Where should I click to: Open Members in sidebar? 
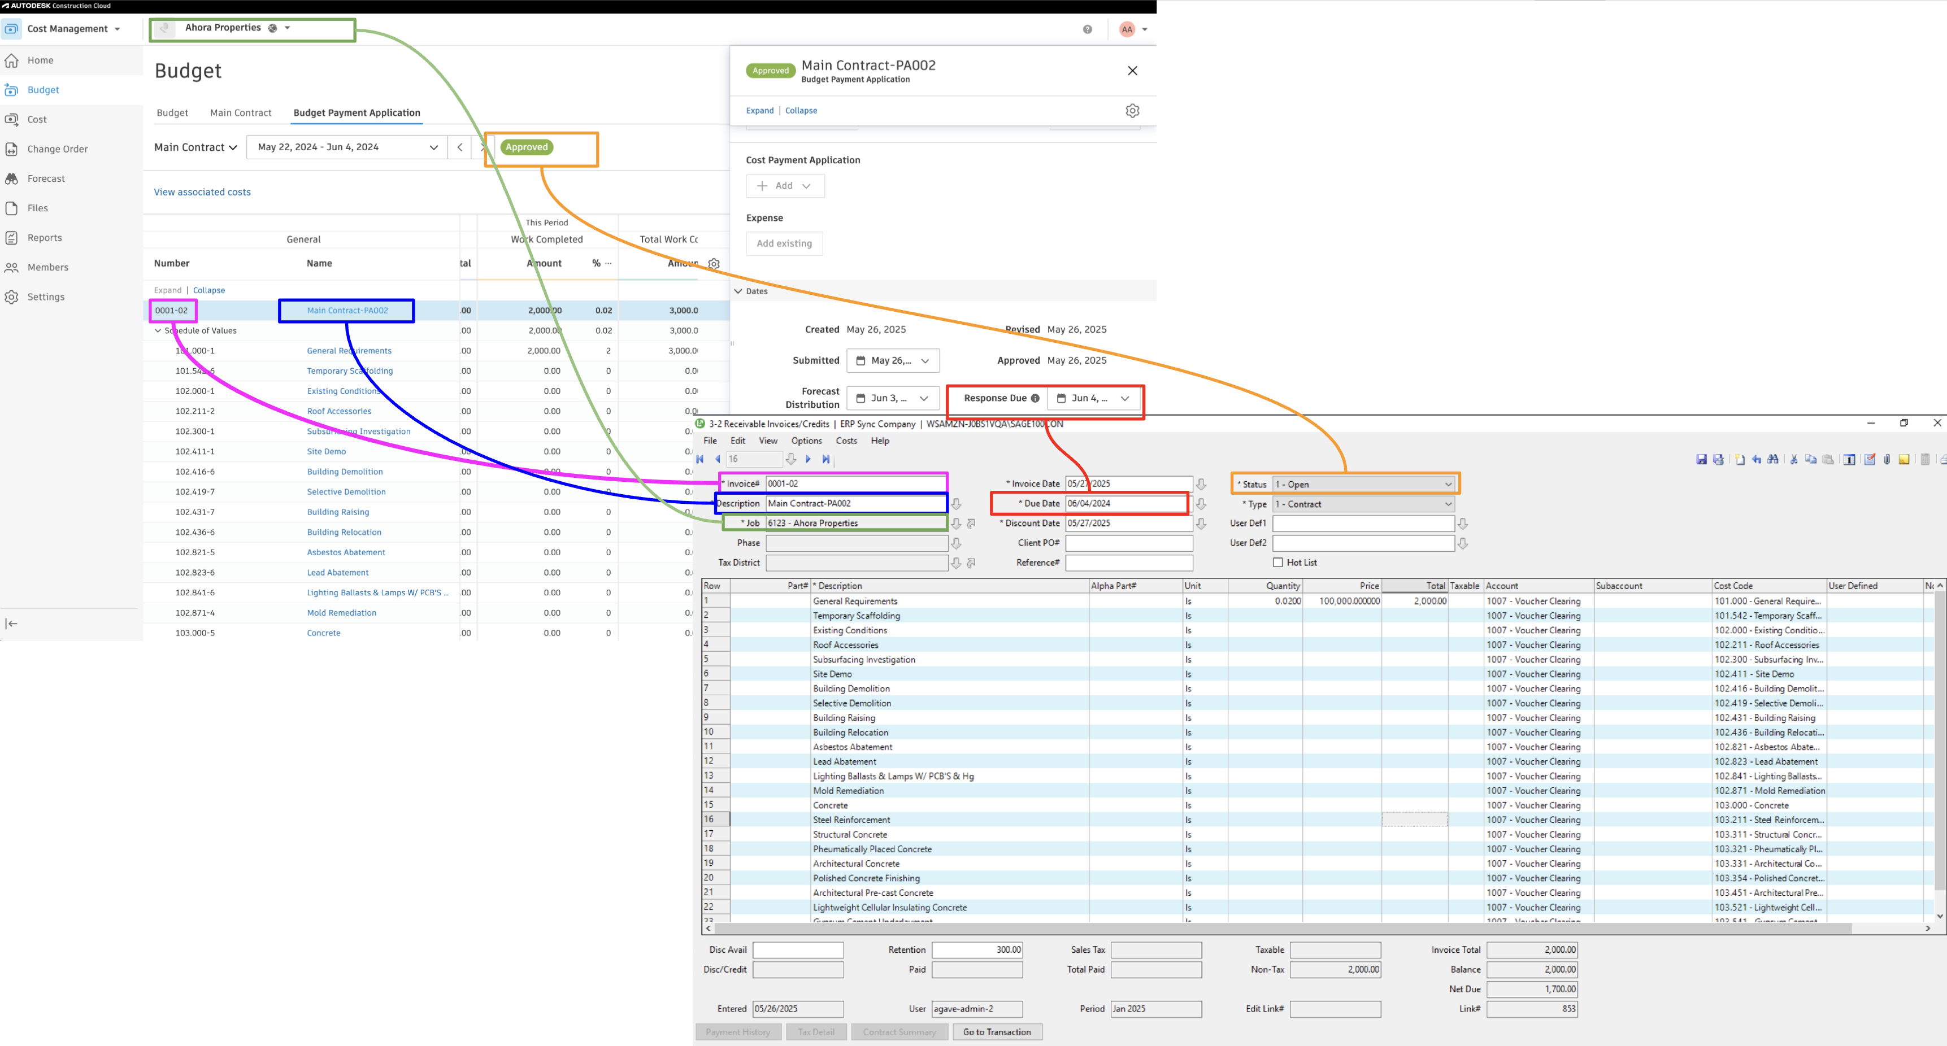pos(47,268)
